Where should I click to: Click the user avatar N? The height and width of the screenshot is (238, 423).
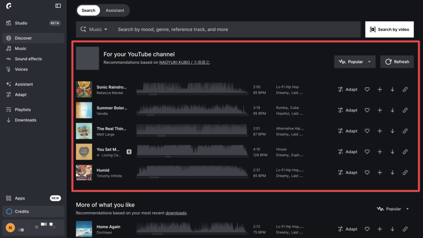tap(10, 228)
